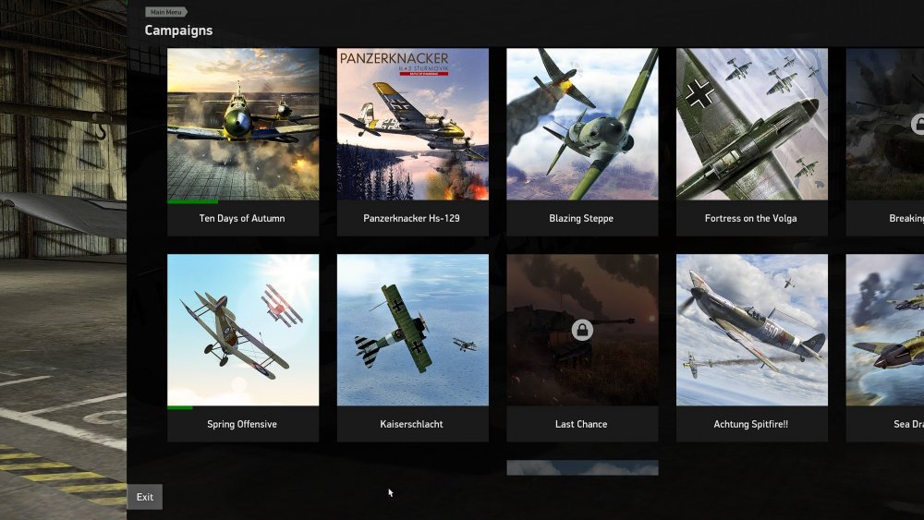Click the 'Ten Days of Autumn' label

click(242, 218)
